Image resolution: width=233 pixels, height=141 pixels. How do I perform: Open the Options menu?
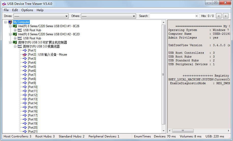pos(27,10)
